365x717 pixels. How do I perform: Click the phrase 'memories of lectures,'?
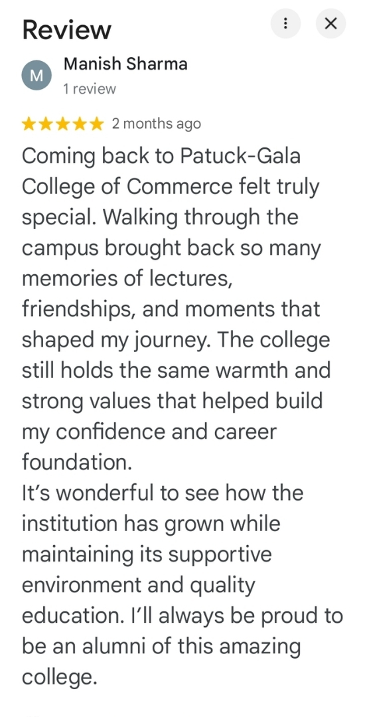[127, 278]
